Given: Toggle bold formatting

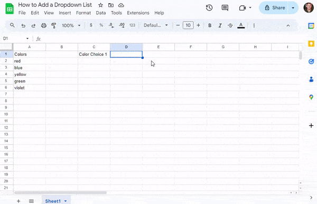Looking at the screenshot, I should (x=210, y=25).
